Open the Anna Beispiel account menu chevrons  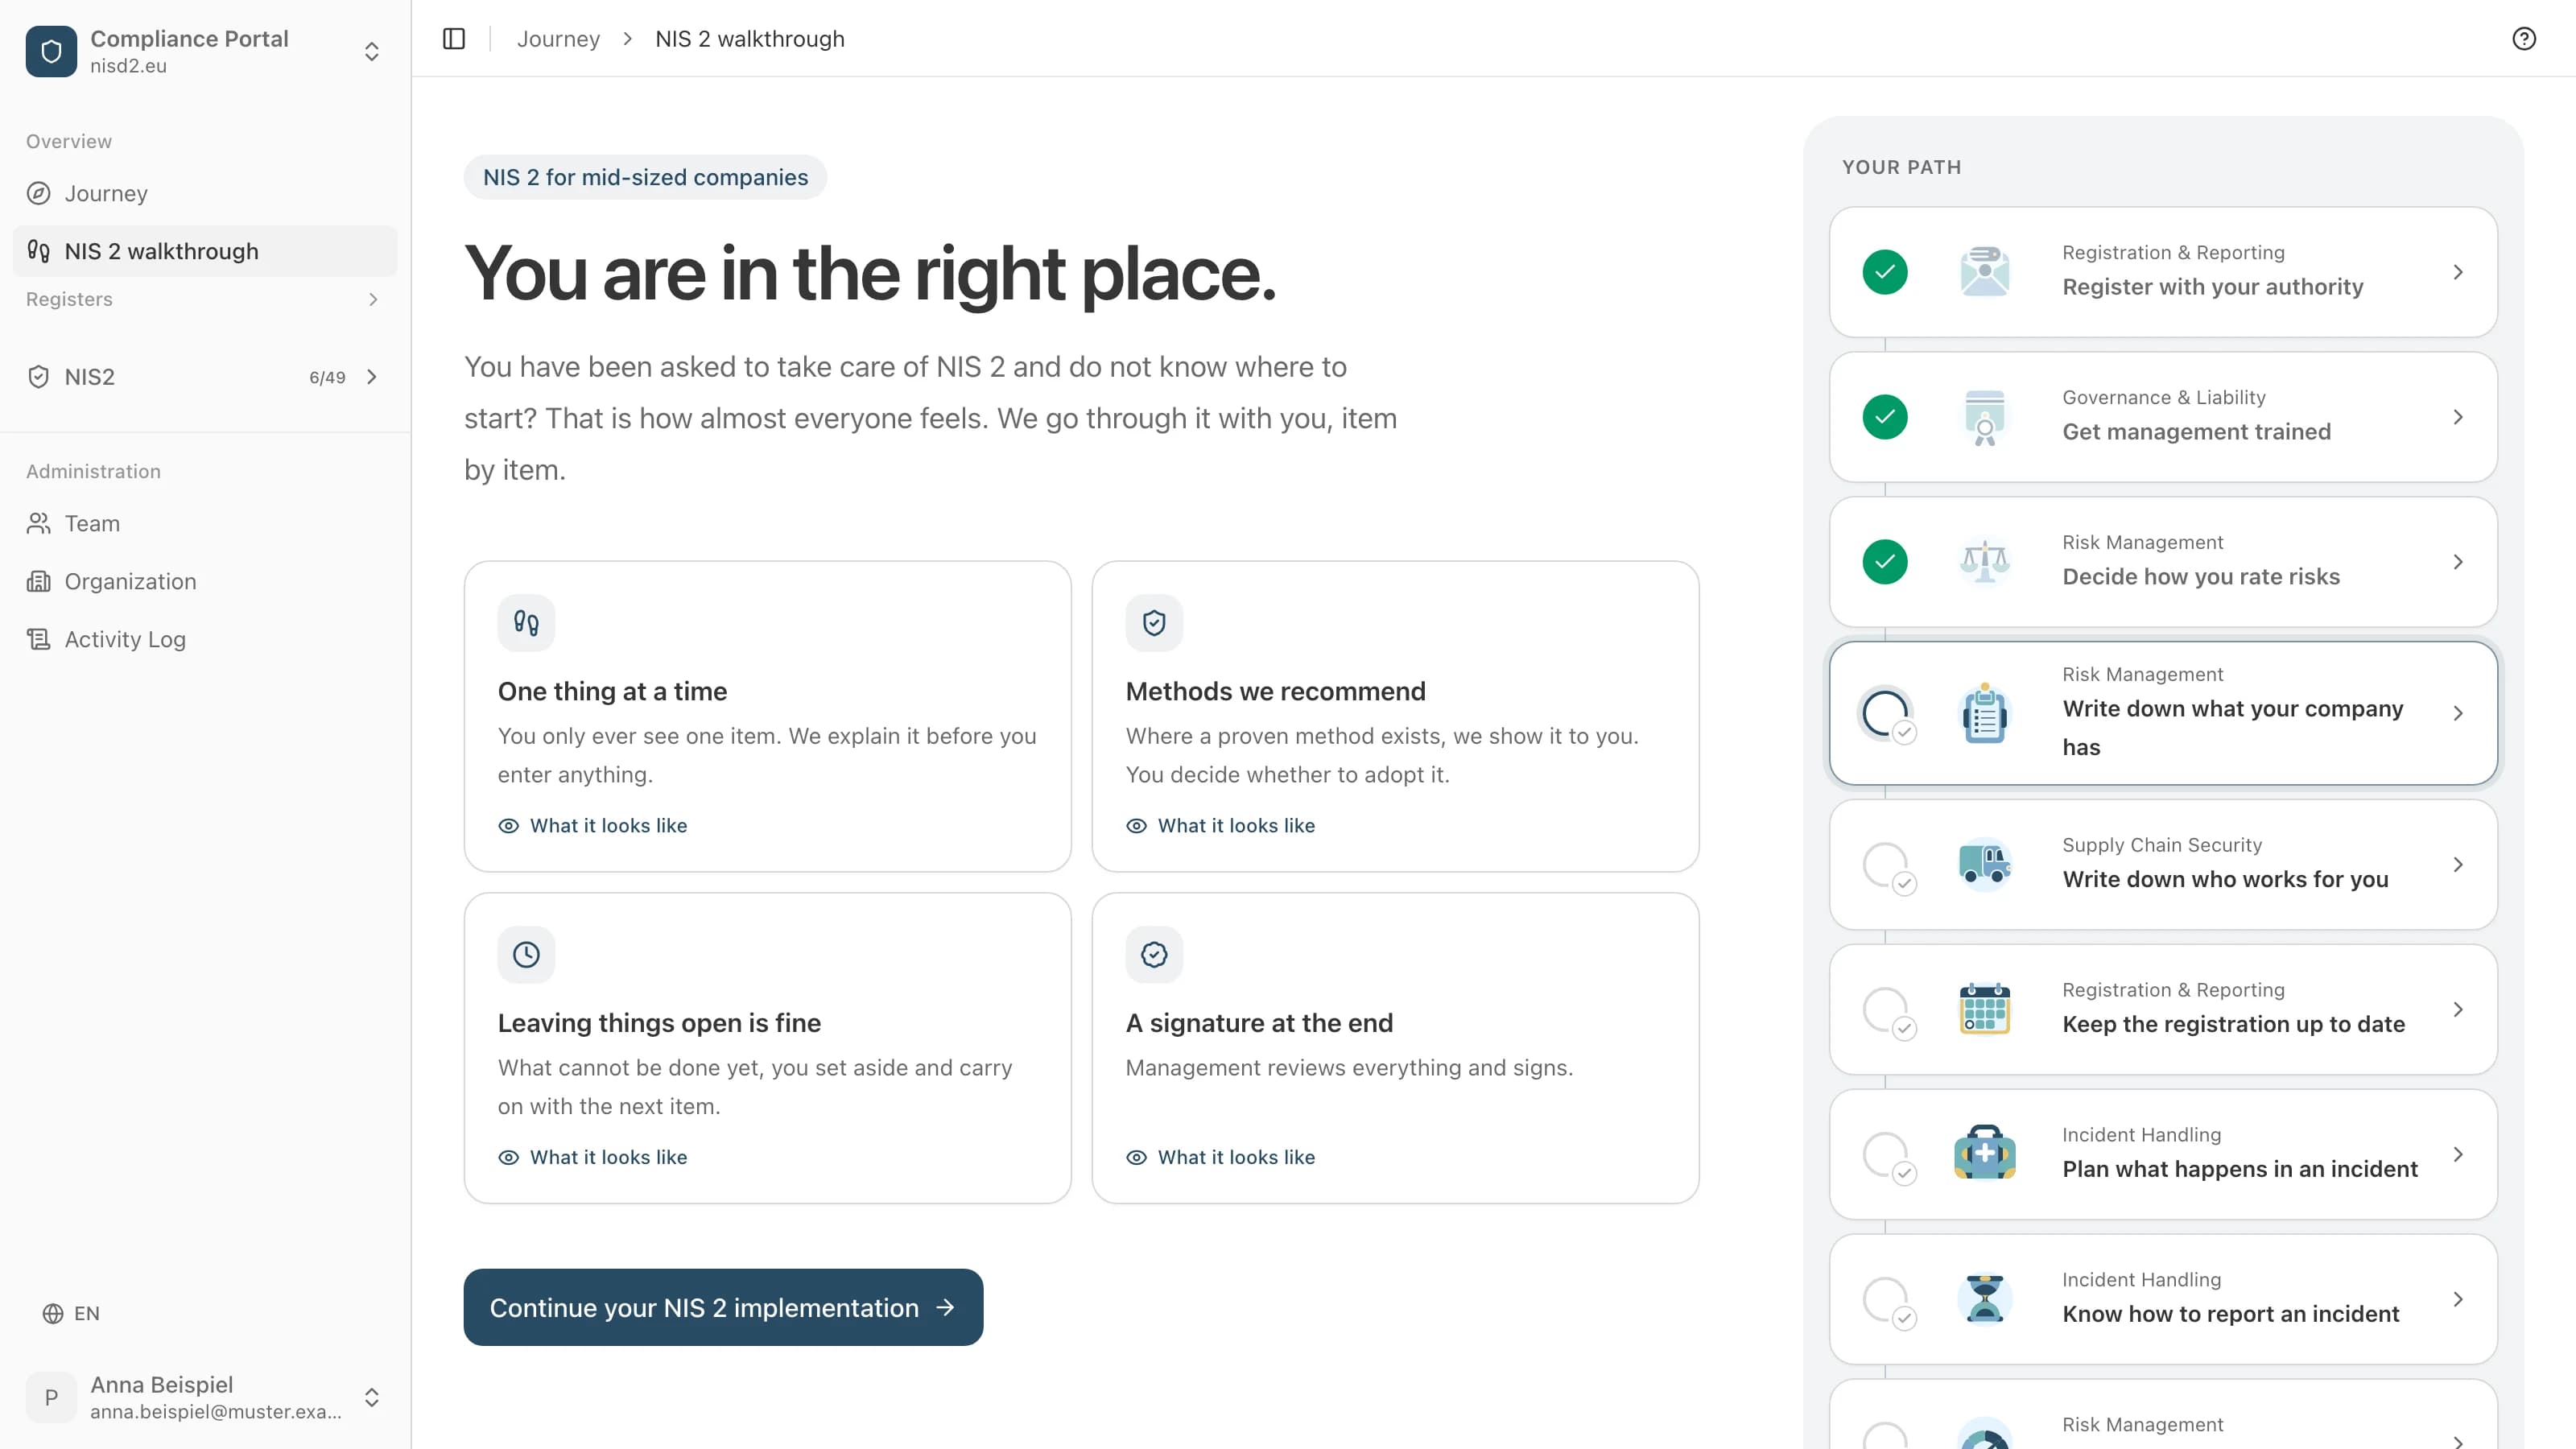[372, 1397]
